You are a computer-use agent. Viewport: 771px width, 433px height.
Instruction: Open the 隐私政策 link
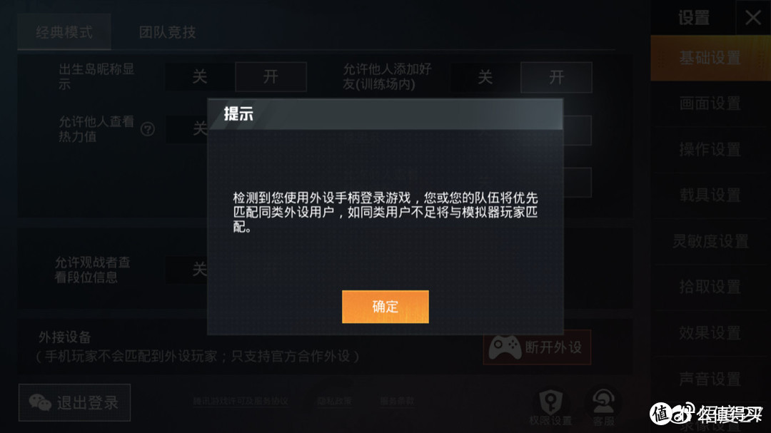(x=334, y=401)
